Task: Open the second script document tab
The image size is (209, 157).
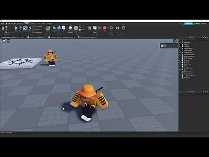Action: [37, 38]
